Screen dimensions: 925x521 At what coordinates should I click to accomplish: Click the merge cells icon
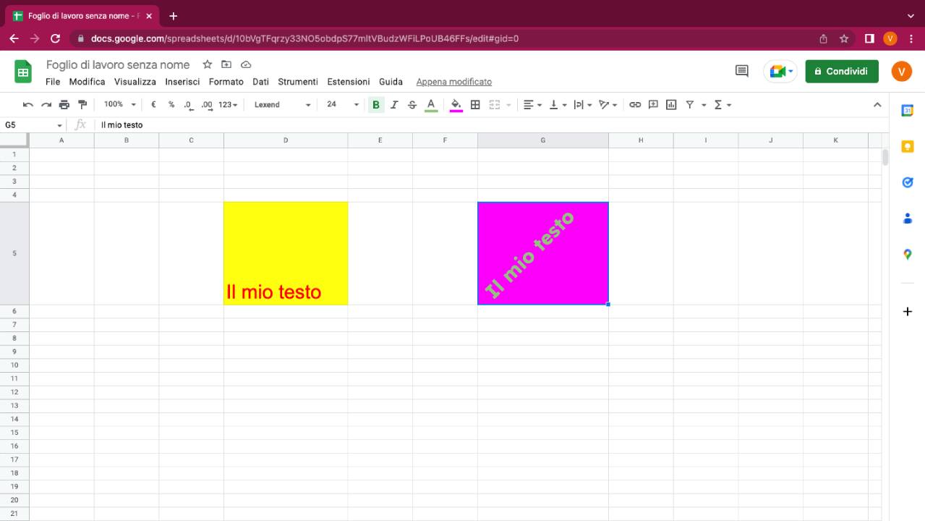(x=495, y=105)
